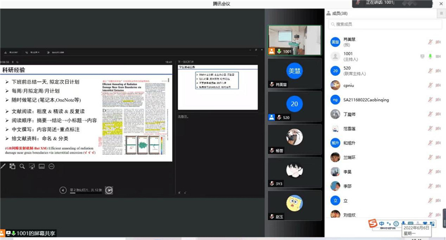Screen dimensions: 446x240
Task: Select the pen annotation tool in presenter view
Action: [x=3, y=166]
